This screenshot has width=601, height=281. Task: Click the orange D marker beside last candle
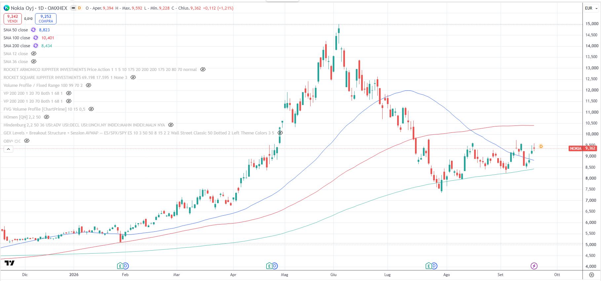pos(541,146)
